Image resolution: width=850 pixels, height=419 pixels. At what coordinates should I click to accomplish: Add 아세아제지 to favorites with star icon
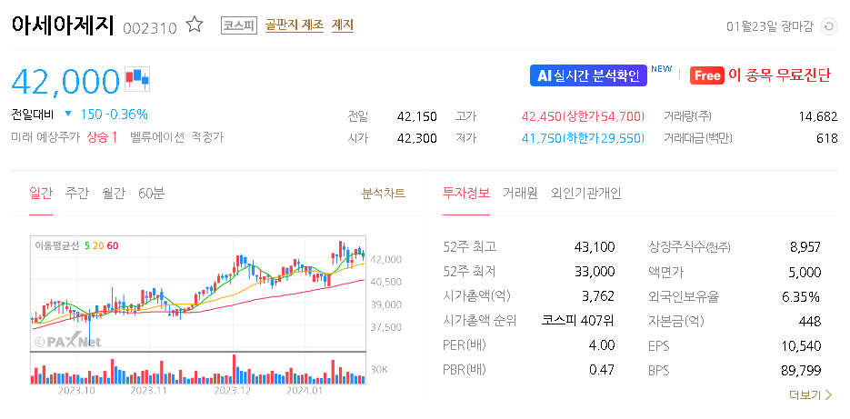(x=194, y=25)
